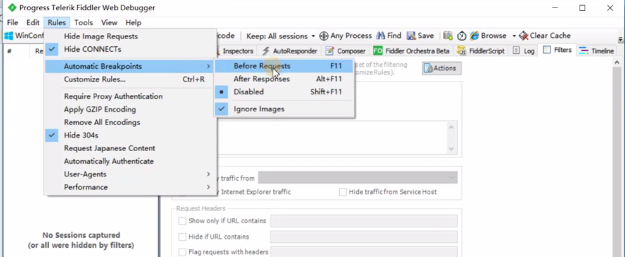Click the Browse Internet Explorer icon

474,35
